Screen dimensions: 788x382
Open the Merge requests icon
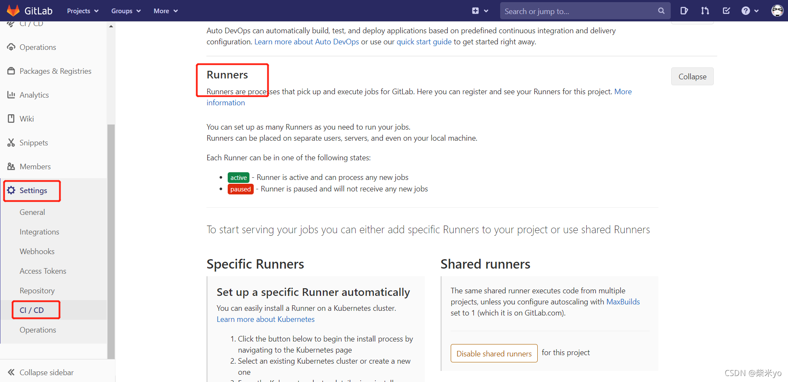705,11
